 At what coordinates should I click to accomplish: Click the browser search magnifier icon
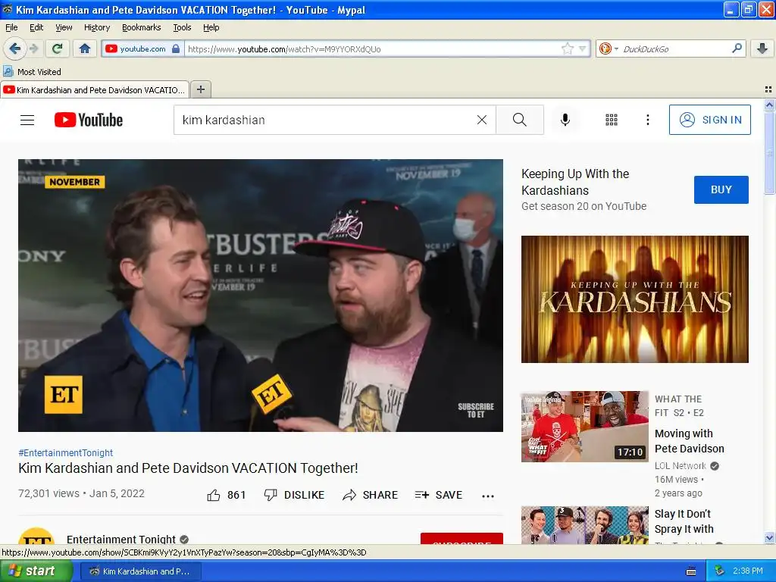(737, 48)
